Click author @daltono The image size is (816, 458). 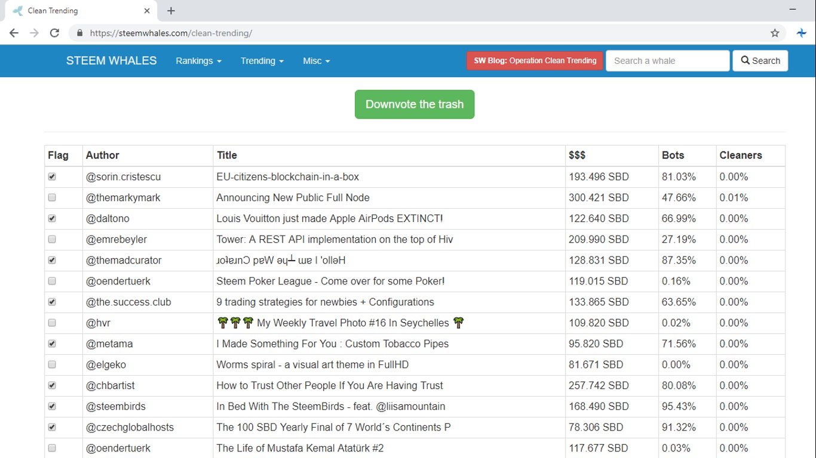108,218
